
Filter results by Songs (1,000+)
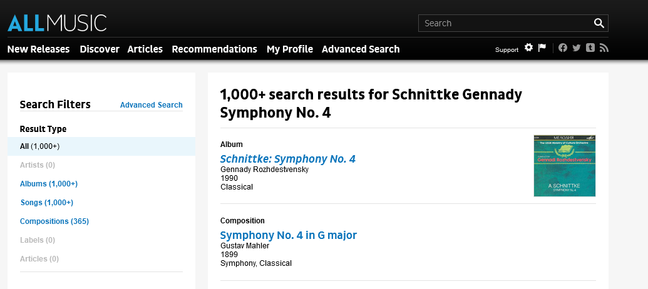pyautogui.click(x=47, y=203)
